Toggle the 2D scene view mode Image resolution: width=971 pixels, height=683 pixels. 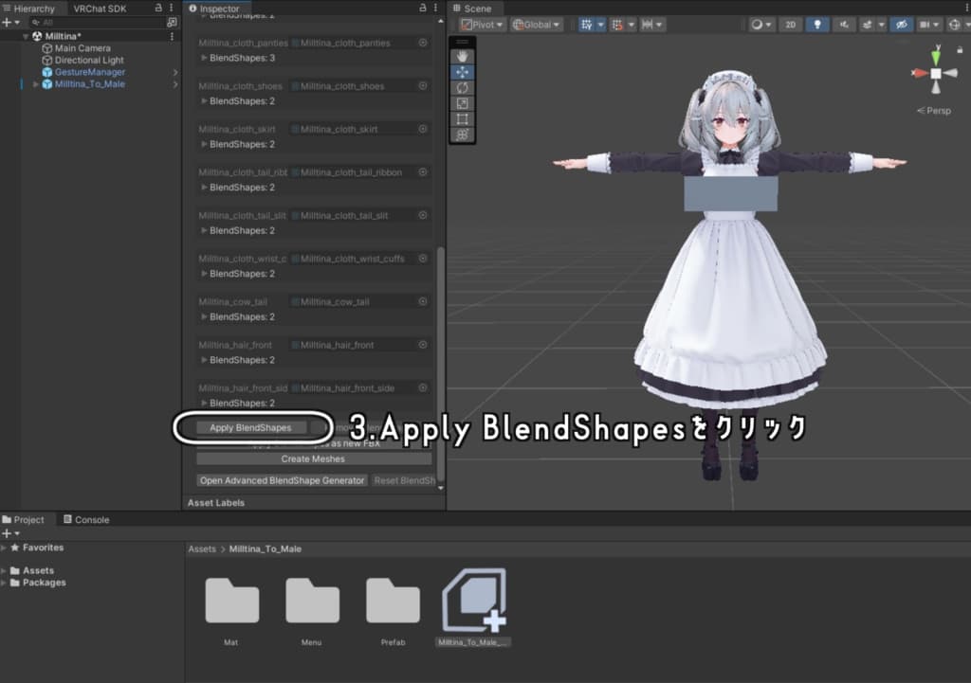790,25
